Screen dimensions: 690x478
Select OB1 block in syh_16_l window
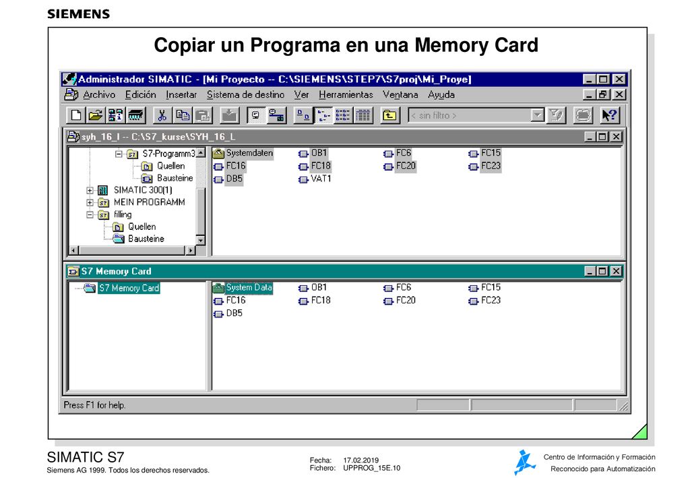pos(313,153)
